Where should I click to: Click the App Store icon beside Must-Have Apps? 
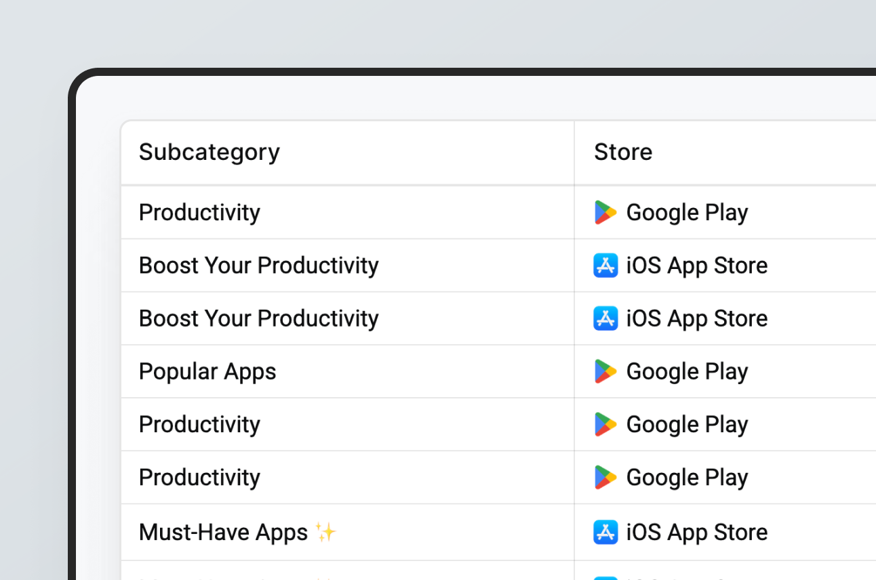(605, 533)
